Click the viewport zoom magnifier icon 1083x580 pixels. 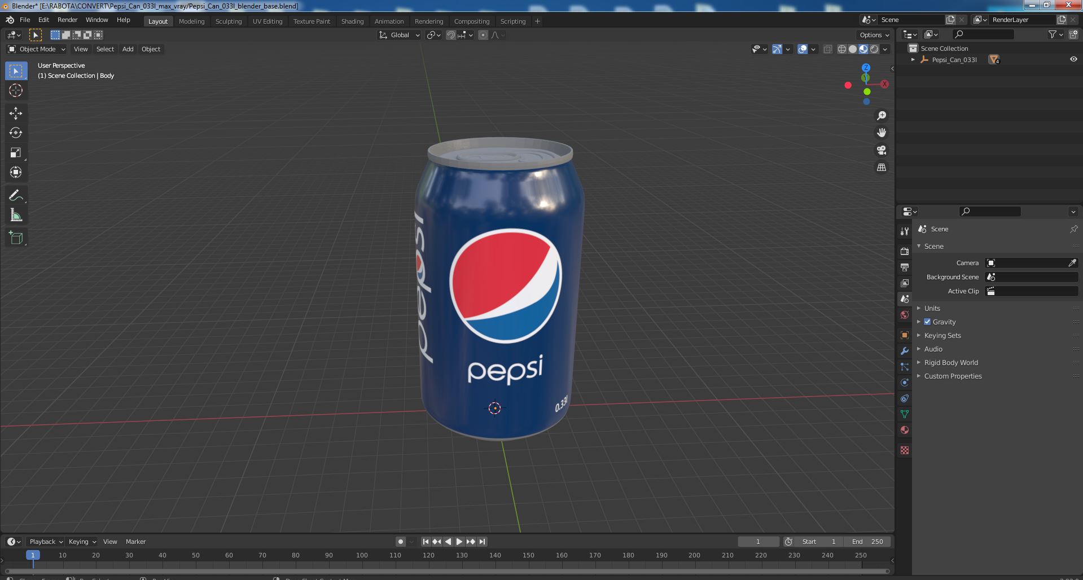point(881,116)
